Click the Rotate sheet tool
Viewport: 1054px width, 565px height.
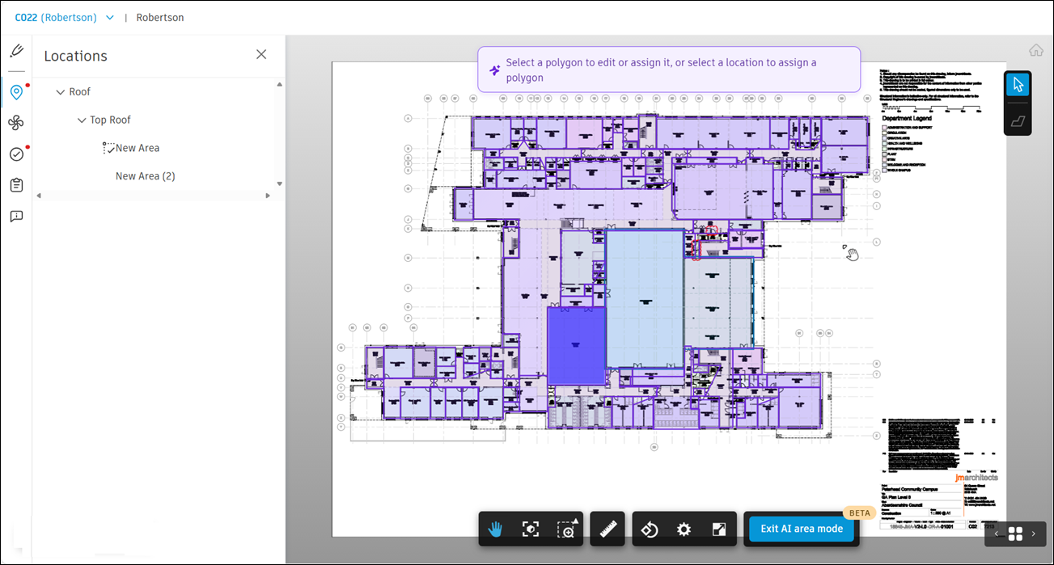649,529
